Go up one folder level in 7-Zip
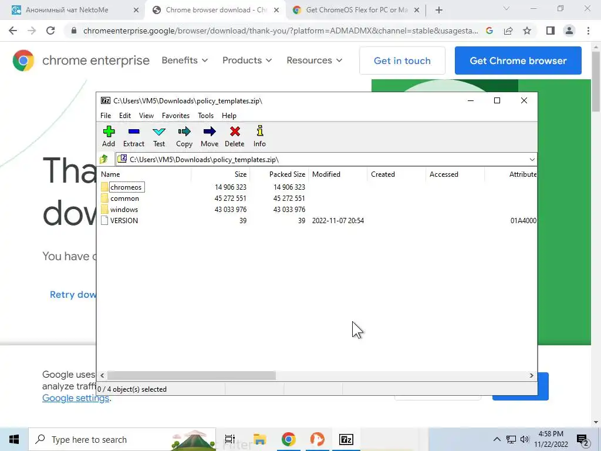The height and width of the screenshot is (451, 601). (104, 159)
